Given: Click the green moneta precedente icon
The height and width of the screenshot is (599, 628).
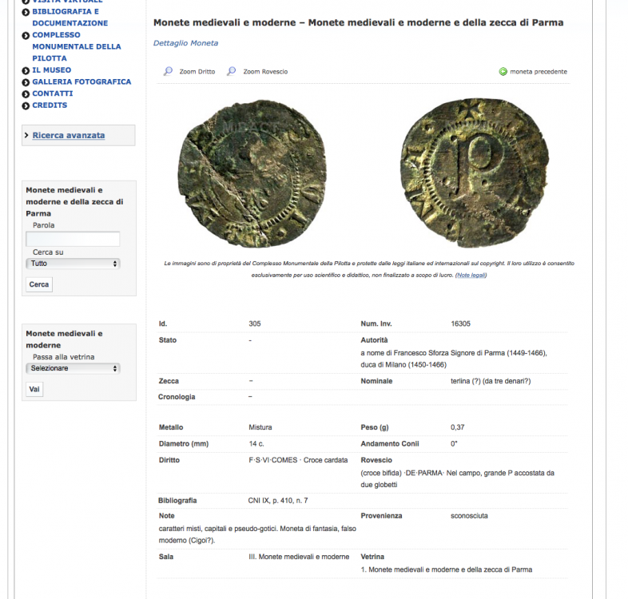Looking at the screenshot, I should click(x=503, y=72).
